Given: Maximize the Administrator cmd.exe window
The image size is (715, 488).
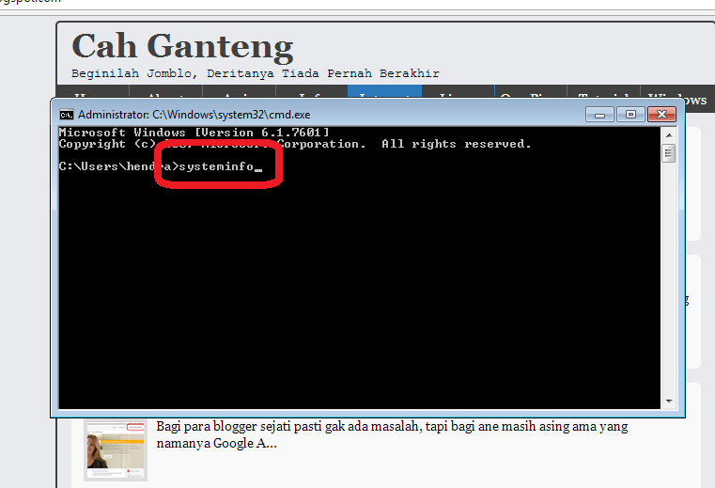Looking at the screenshot, I should click(630, 114).
